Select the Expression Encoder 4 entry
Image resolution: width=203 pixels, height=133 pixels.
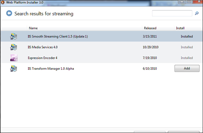tap(43, 58)
